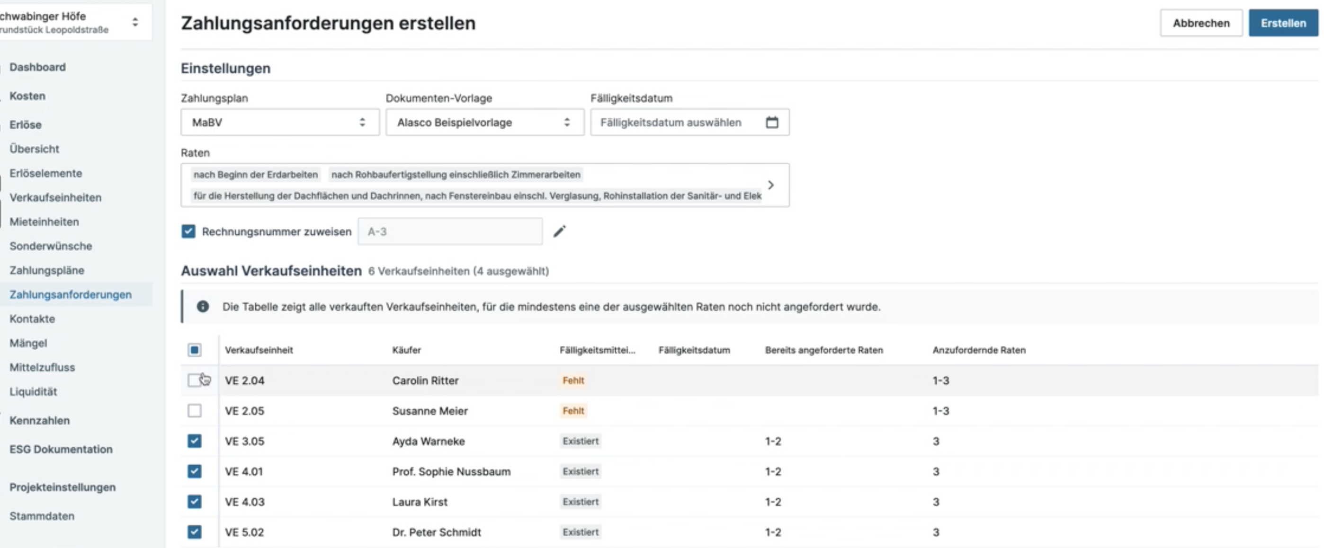This screenshot has height=548, width=1324.
Task: Click the Erstellen button
Action: pos(1283,23)
